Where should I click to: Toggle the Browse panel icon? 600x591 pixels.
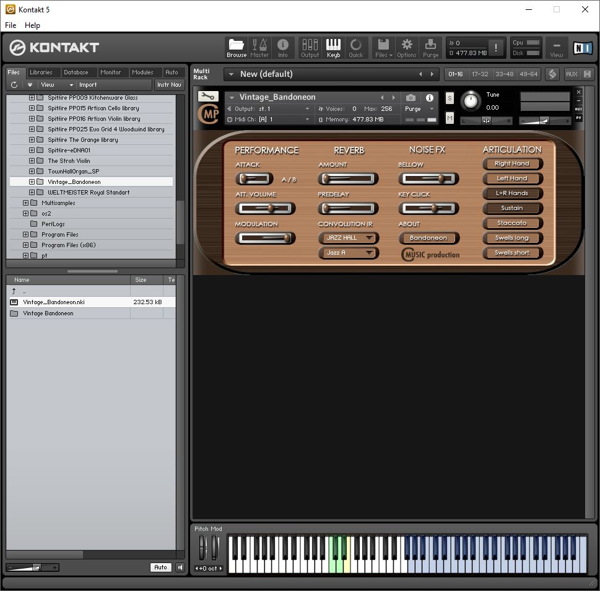point(236,48)
